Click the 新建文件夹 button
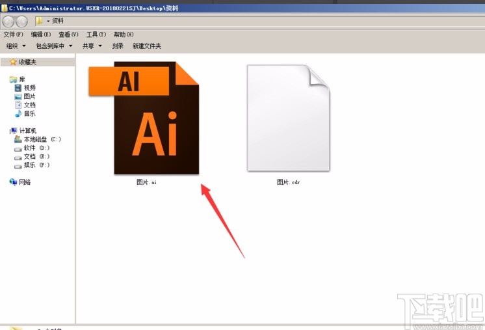This screenshot has height=330, width=485. [x=147, y=46]
